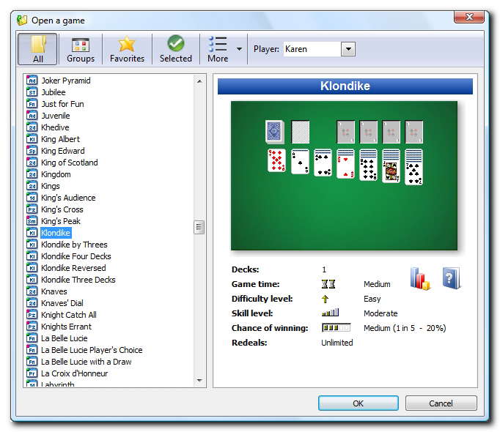Viewport: 500px width, 432px height.
Task: Select King's Cross puzzle game
Action: [x=62, y=209]
